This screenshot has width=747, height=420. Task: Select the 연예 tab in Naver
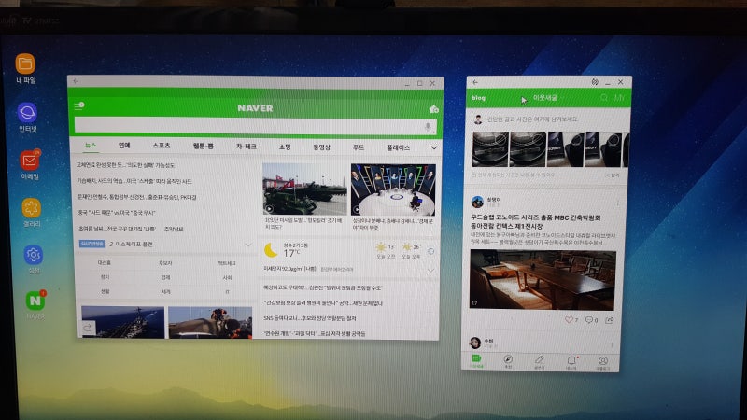(124, 146)
